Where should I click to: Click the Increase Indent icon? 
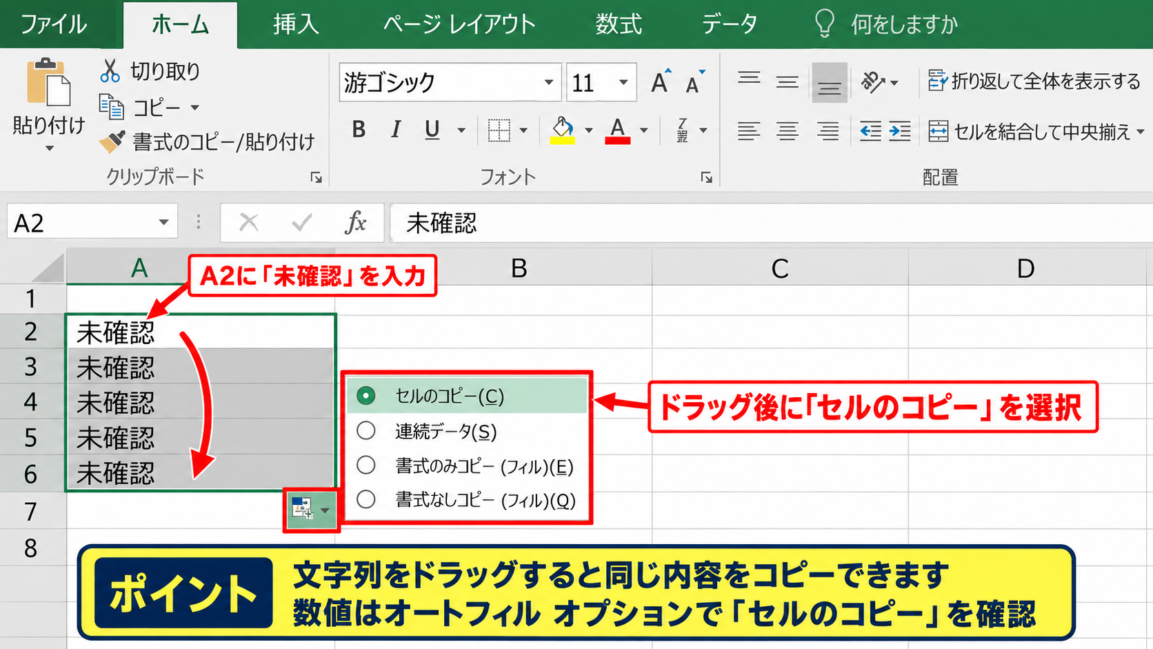coord(899,131)
